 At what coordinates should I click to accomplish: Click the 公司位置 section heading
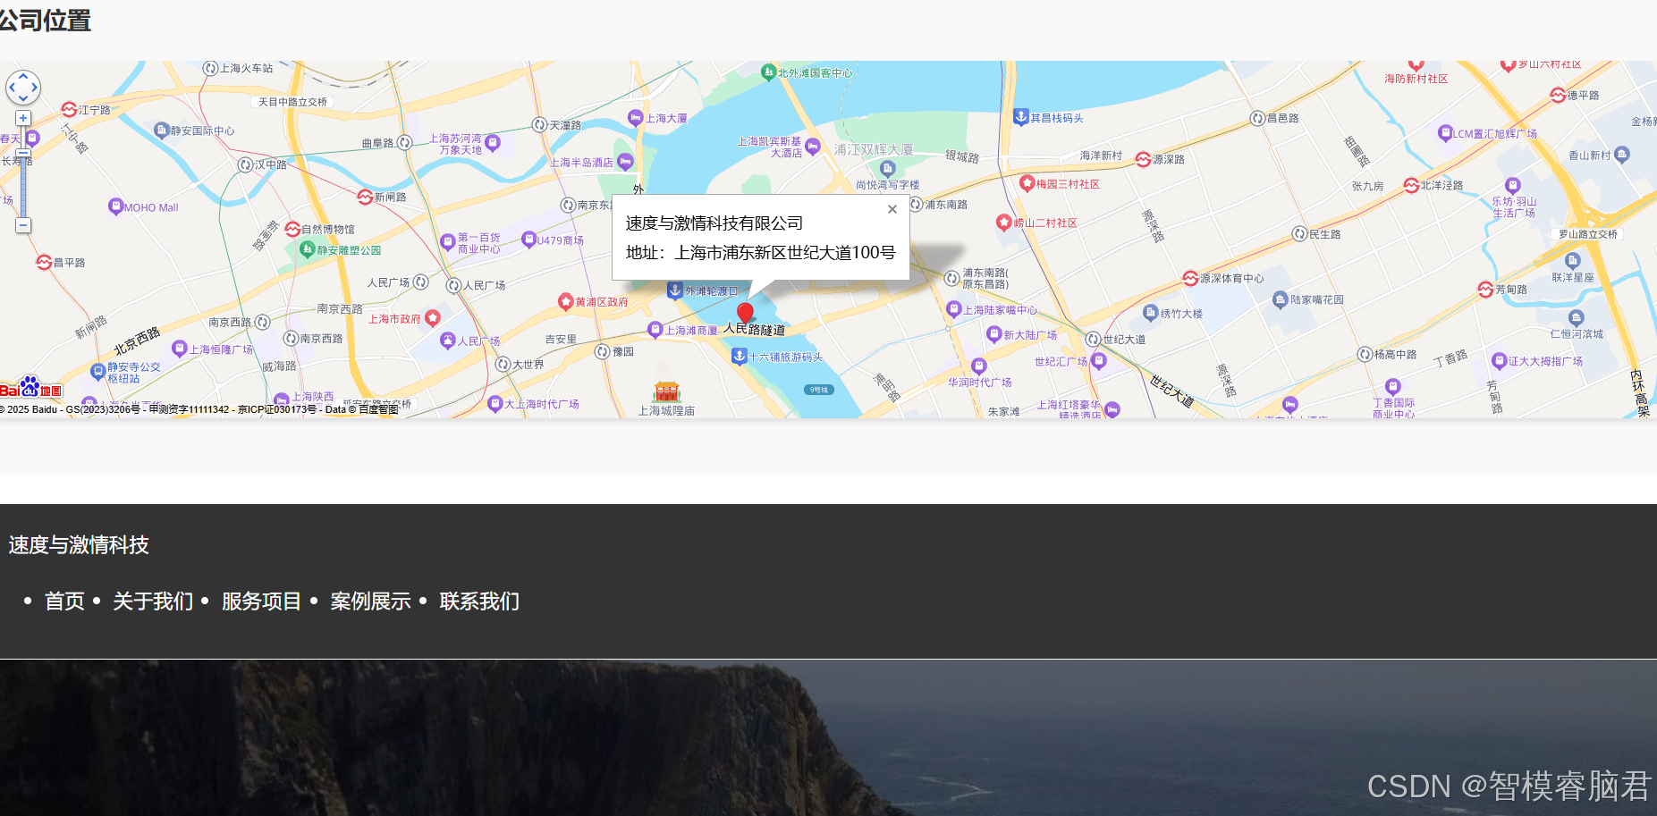[45, 21]
